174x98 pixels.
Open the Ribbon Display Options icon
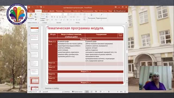click(116, 7)
